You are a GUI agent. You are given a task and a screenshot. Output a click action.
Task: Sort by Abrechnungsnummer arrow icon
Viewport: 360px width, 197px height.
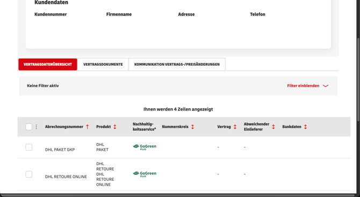(x=87, y=126)
